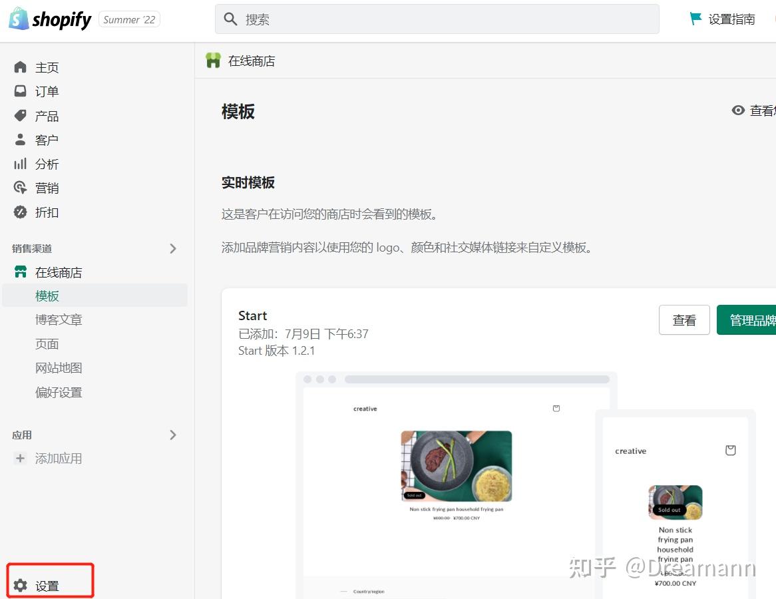
Task: Expand the 应用 section chevron
Action: click(x=173, y=435)
